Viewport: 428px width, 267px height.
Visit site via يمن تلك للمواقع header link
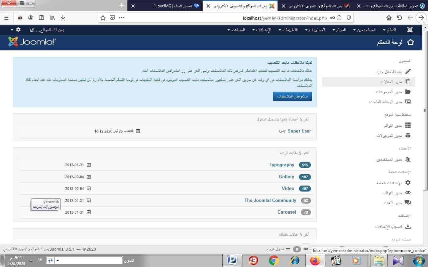47,30
